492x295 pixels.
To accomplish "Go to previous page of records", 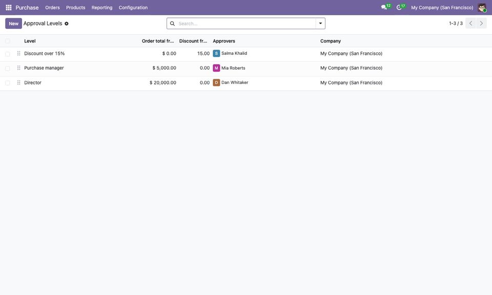I will pos(470,23).
